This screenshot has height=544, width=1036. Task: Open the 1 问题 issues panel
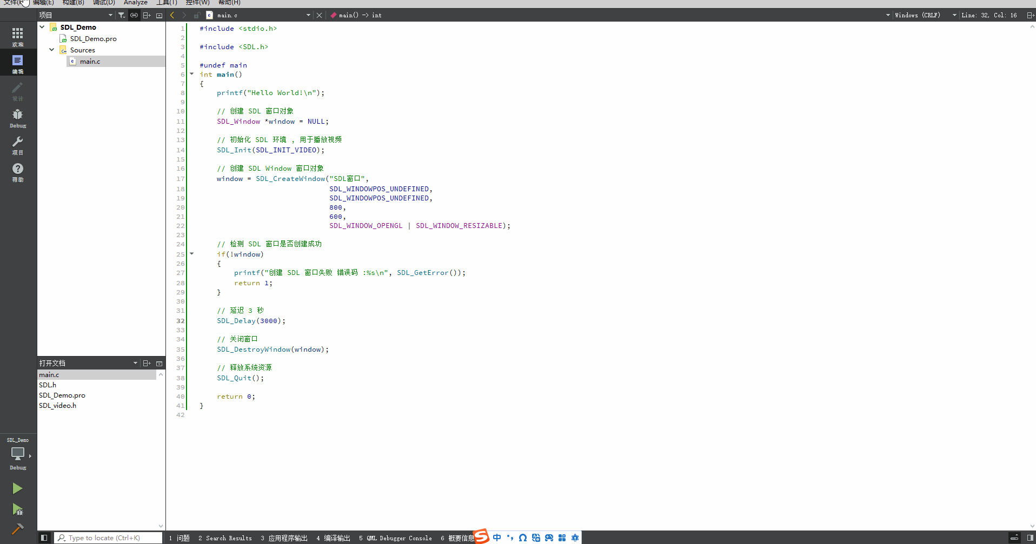coord(180,538)
